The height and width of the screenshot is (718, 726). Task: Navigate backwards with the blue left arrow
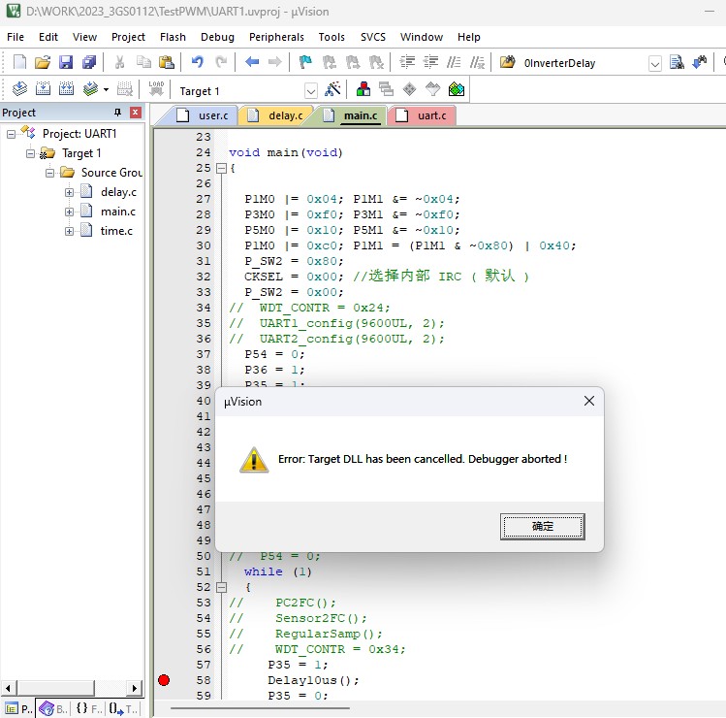(252, 62)
